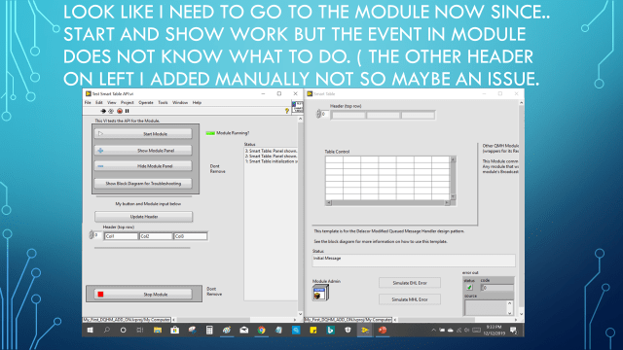Viewport: 623px width, 350px height.
Task: Click the Update Header button
Action: [x=144, y=217]
